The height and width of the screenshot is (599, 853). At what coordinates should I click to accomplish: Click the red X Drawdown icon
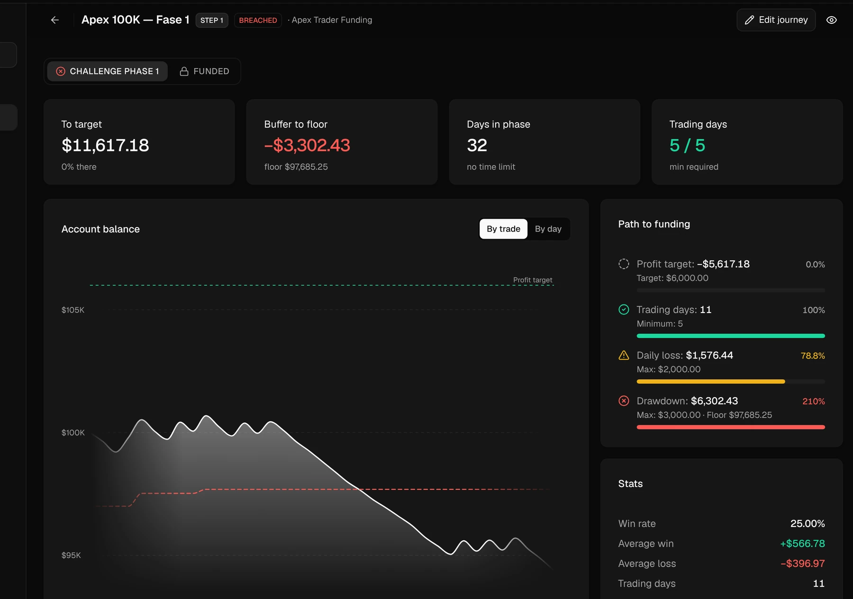point(624,401)
